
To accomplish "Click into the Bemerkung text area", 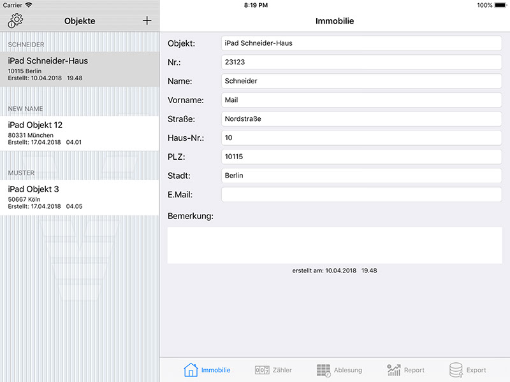I will coord(334,245).
